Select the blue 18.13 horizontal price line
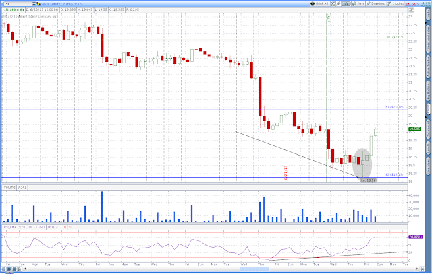Image resolution: width=432 pixels, height=274 pixels. 205,177
